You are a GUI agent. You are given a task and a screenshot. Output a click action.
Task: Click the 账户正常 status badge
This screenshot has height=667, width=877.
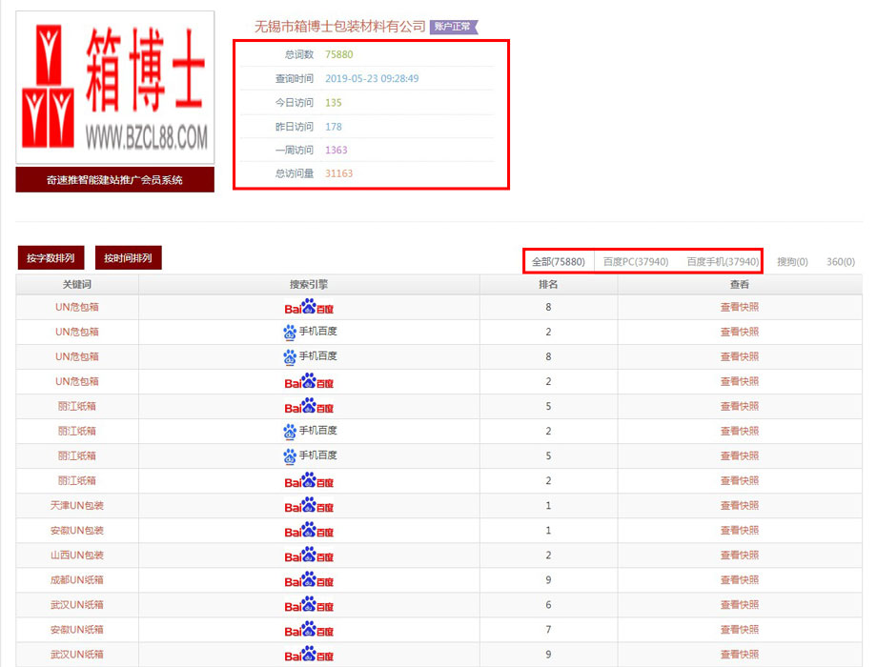tap(454, 27)
